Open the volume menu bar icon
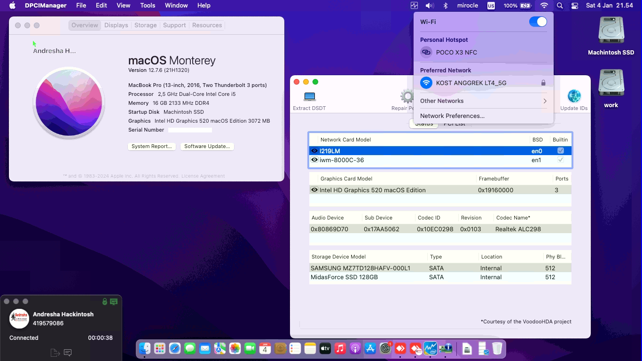 pyautogui.click(x=429, y=6)
